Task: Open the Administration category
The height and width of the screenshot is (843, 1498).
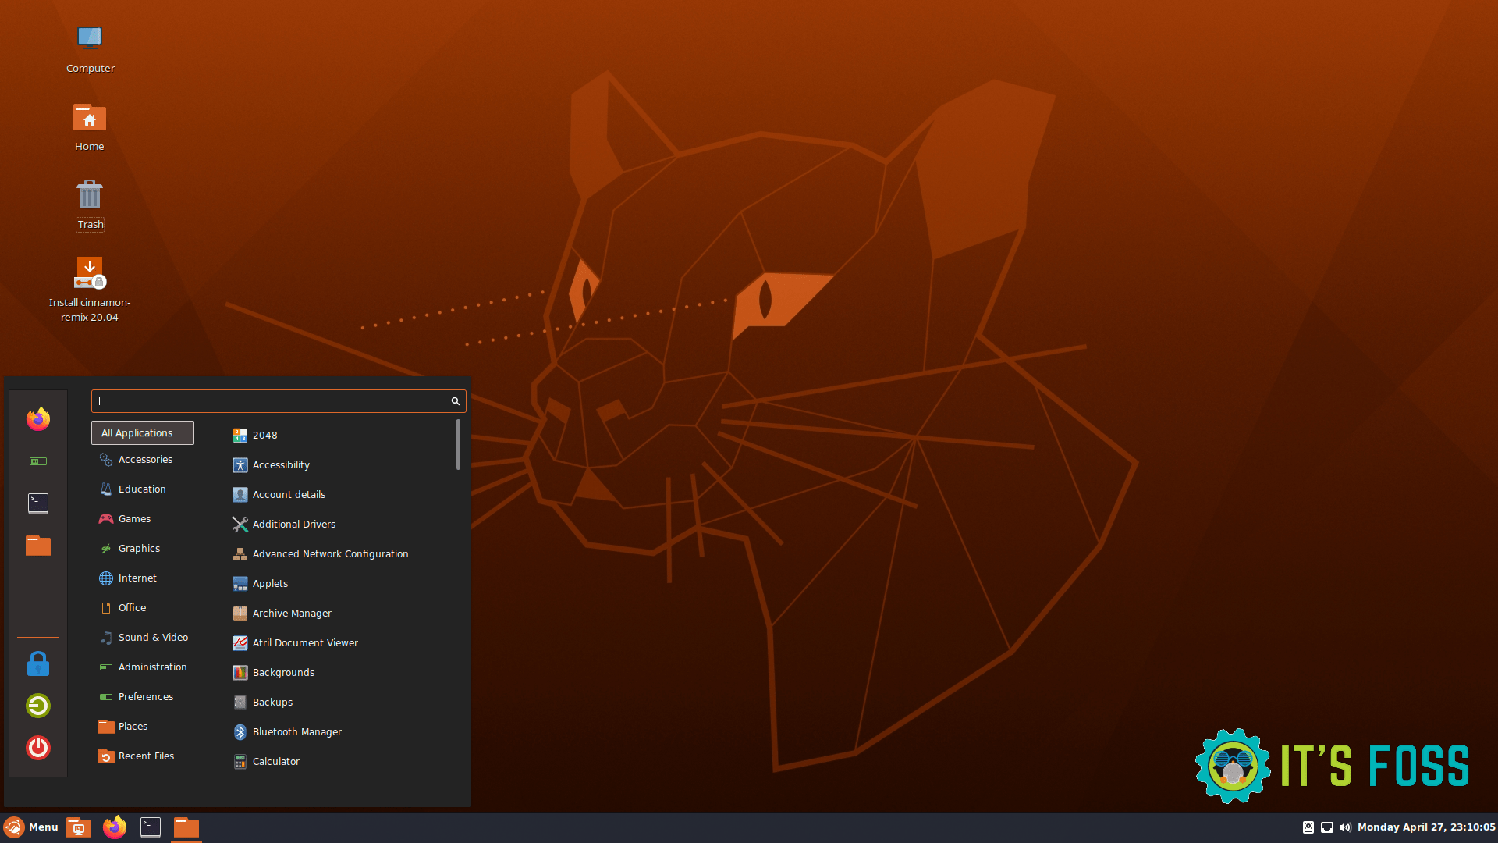Action: pyautogui.click(x=152, y=667)
